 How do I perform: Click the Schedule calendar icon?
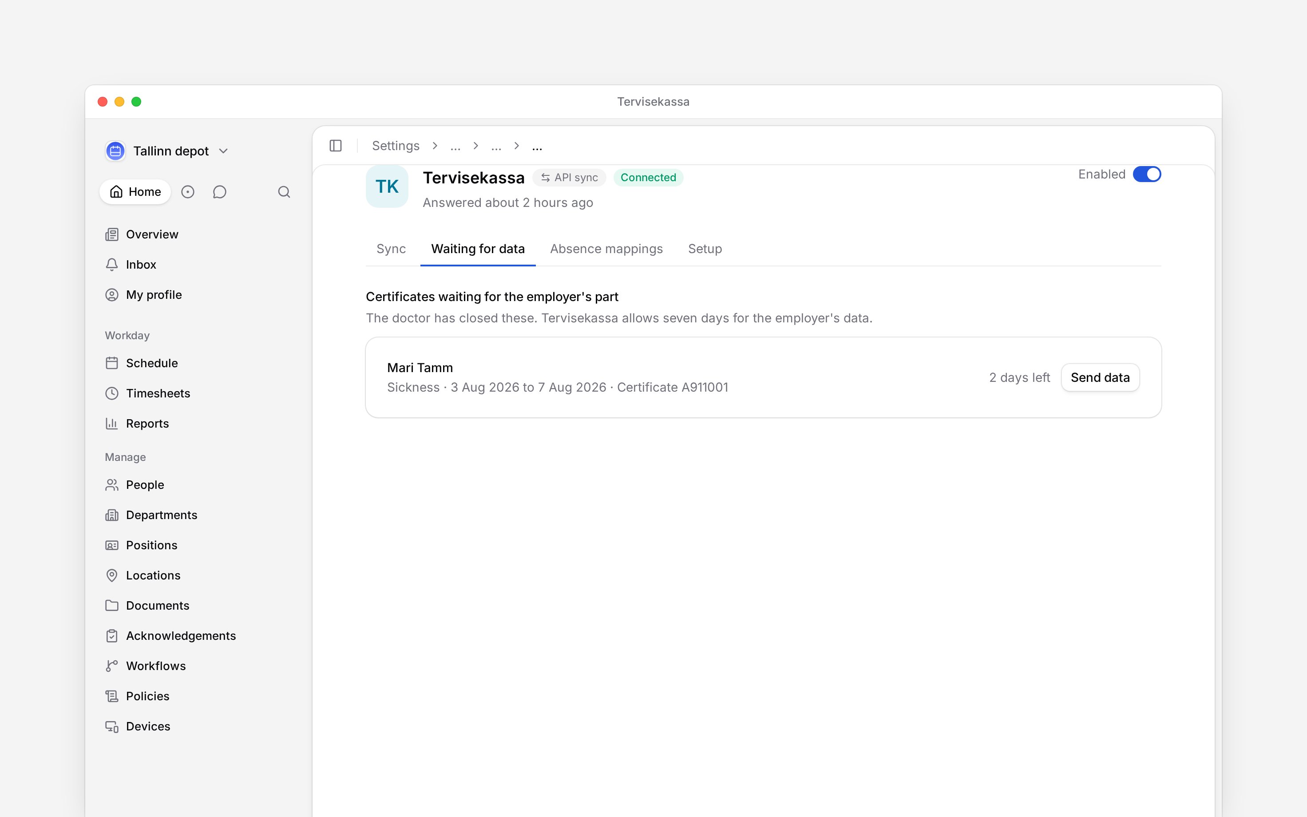(x=112, y=363)
